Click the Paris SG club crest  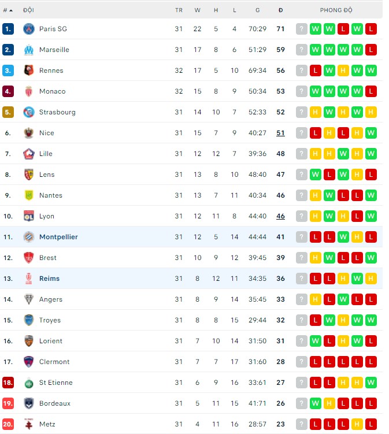pyautogui.click(x=29, y=29)
